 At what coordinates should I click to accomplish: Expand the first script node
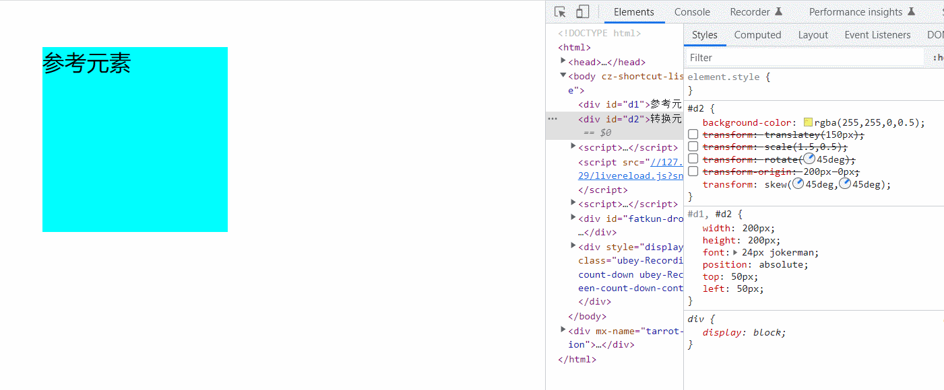click(x=573, y=146)
